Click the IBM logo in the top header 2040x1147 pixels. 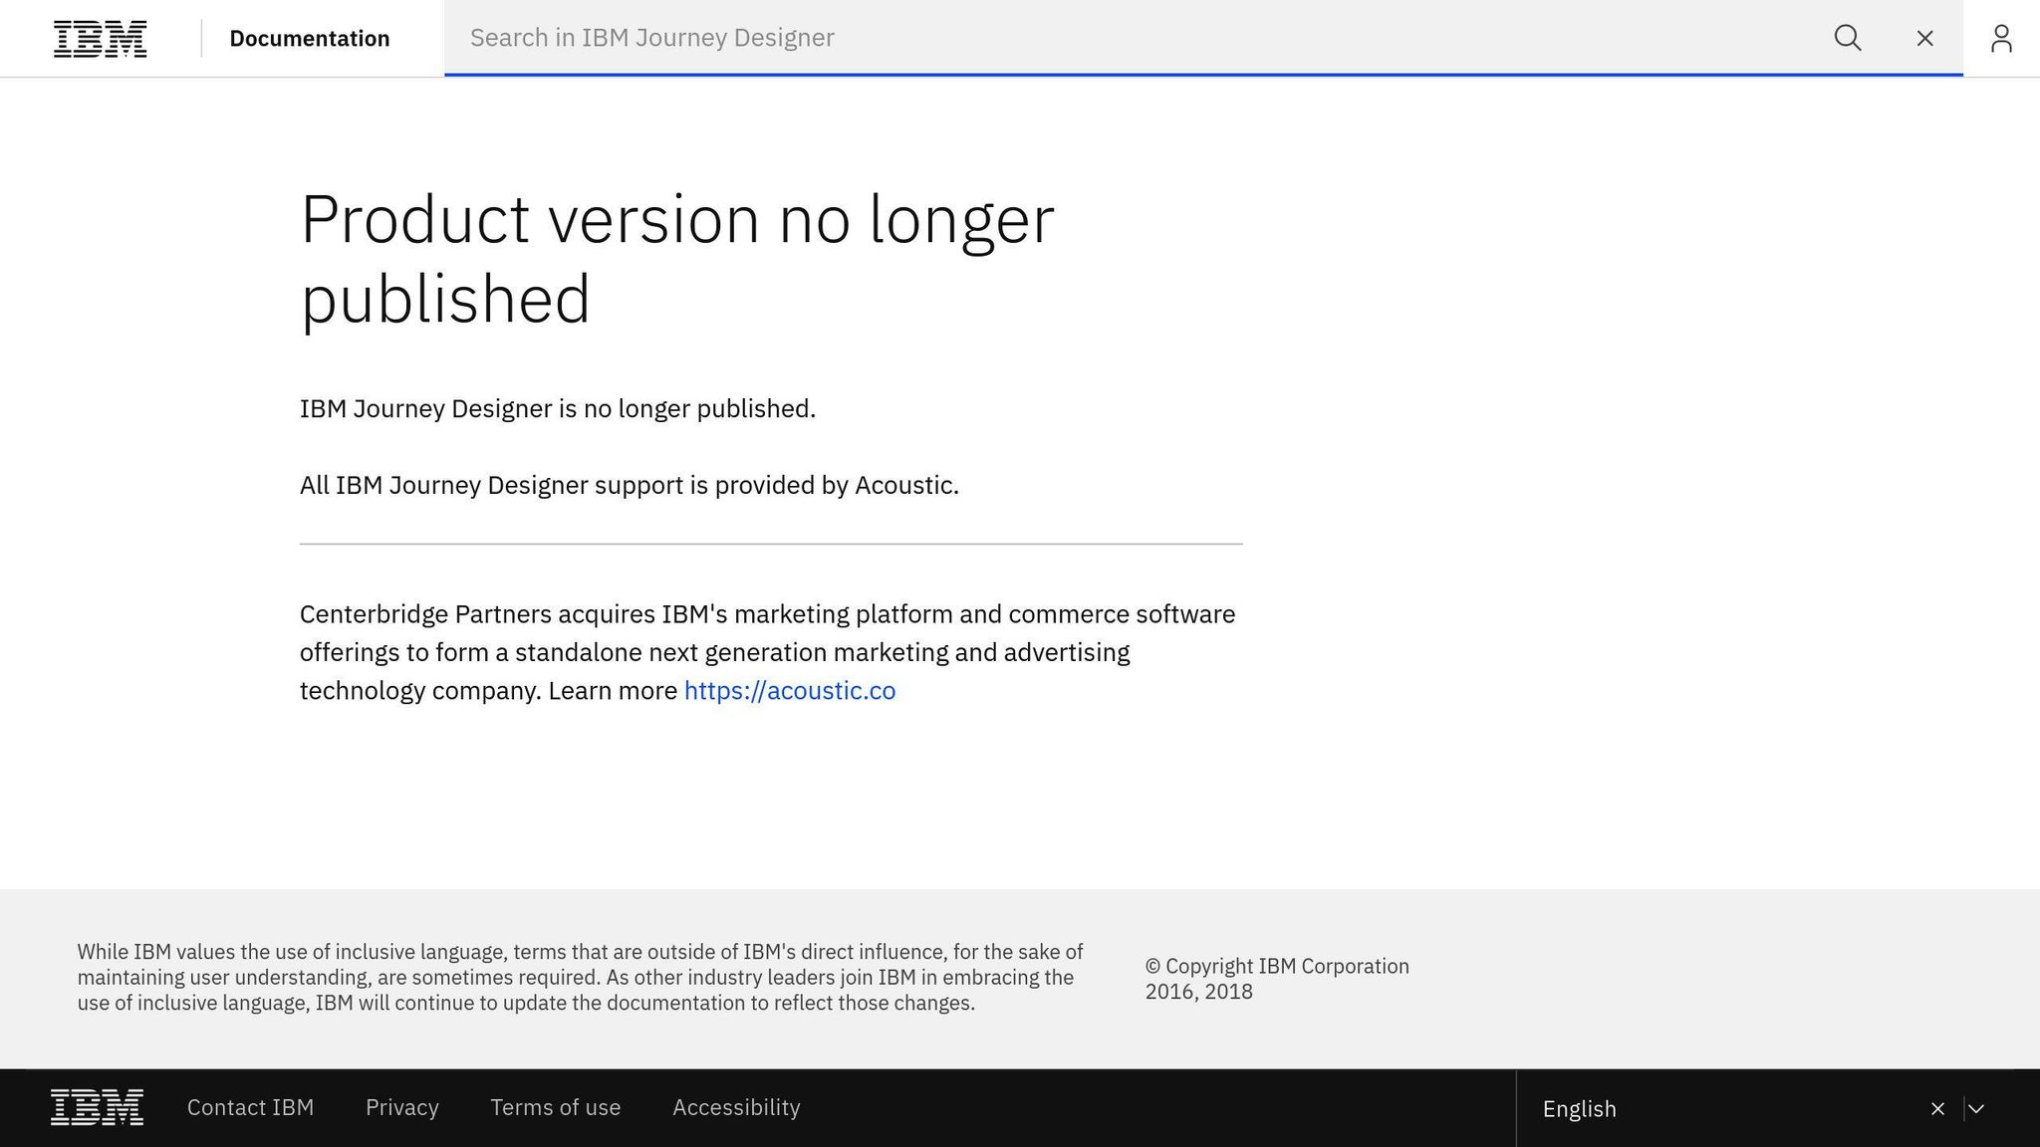point(100,38)
